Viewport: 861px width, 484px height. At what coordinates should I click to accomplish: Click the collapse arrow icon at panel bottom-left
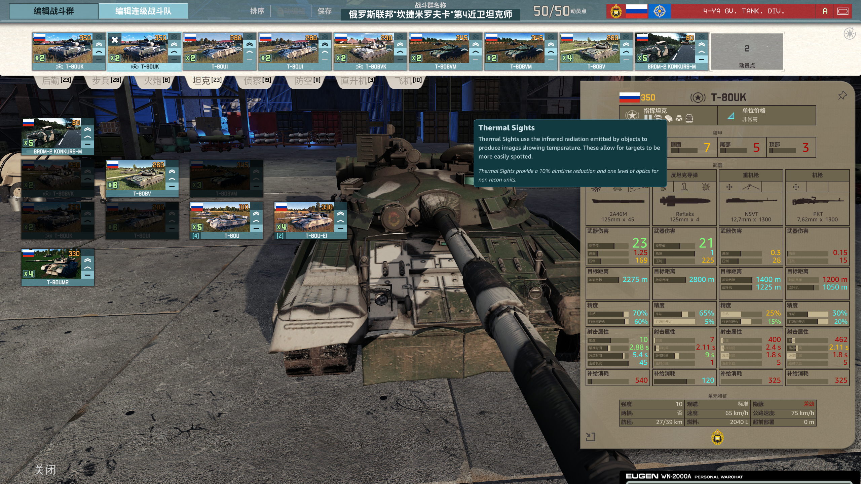[590, 437]
